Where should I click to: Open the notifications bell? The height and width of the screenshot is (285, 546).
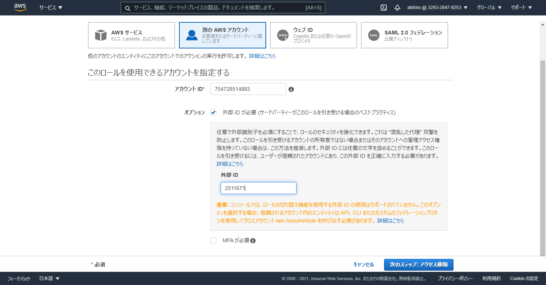397,8
